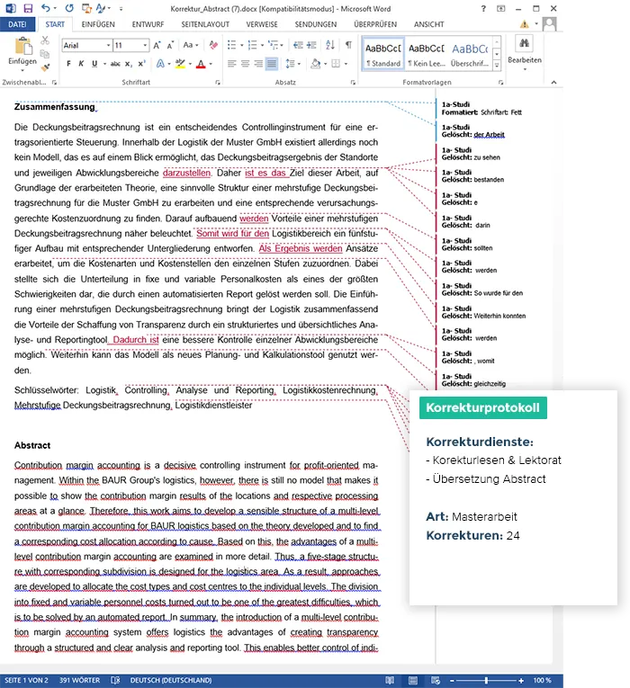Collapse the ribbon with the chevron
Screen dimensions: 630x688
click(553, 82)
